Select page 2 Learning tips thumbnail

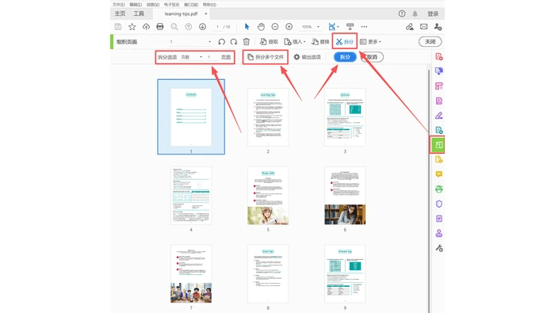(268, 117)
